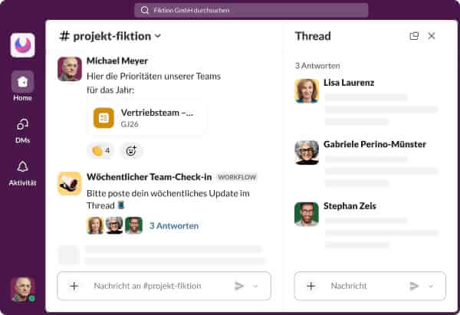This screenshot has height=315, width=460.
Task: Go to Home in the sidebar
Action: point(22,87)
